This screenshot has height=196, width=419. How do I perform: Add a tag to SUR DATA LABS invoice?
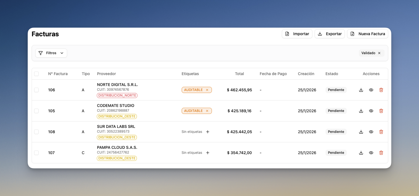(208, 132)
